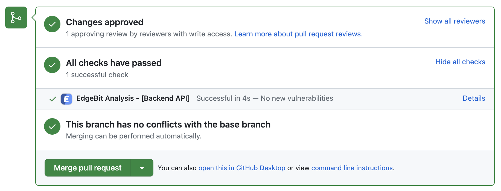The height and width of the screenshot is (191, 501).
Task: Click Successful in 4s status text
Action: coord(223,98)
